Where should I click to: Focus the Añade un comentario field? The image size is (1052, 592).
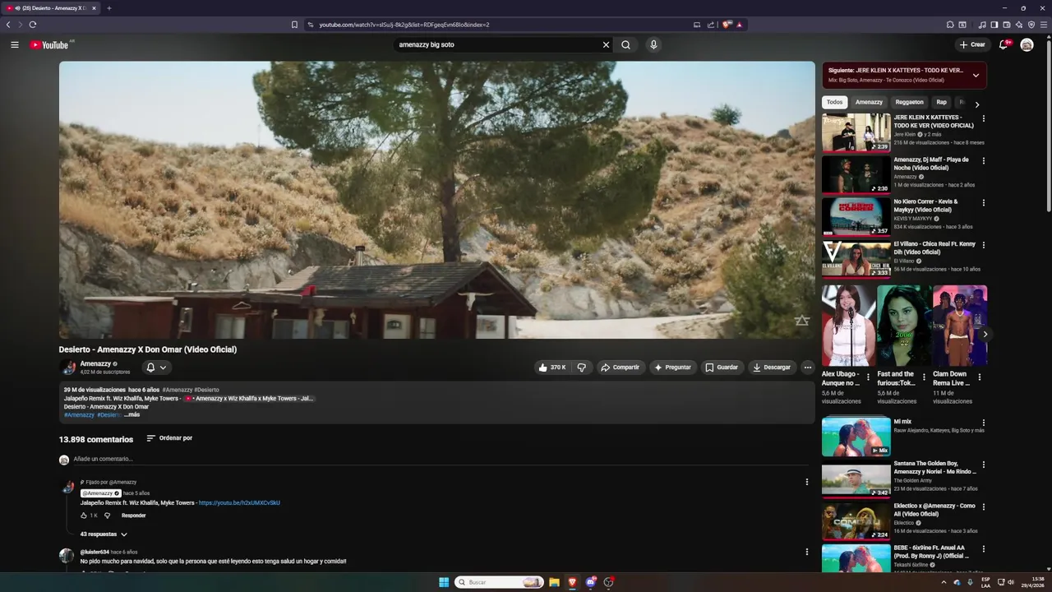(440, 459)
